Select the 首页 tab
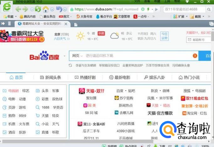 [16, 78]
